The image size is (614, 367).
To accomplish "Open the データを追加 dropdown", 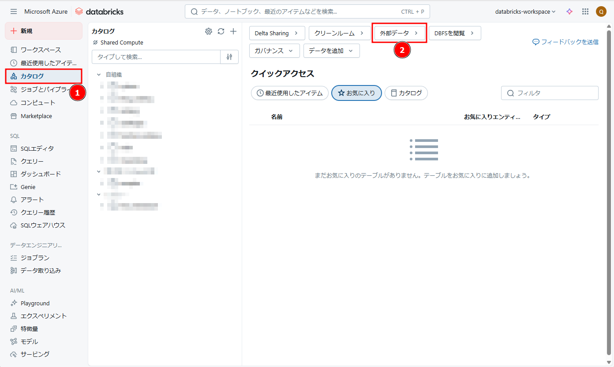I will 331,51.
